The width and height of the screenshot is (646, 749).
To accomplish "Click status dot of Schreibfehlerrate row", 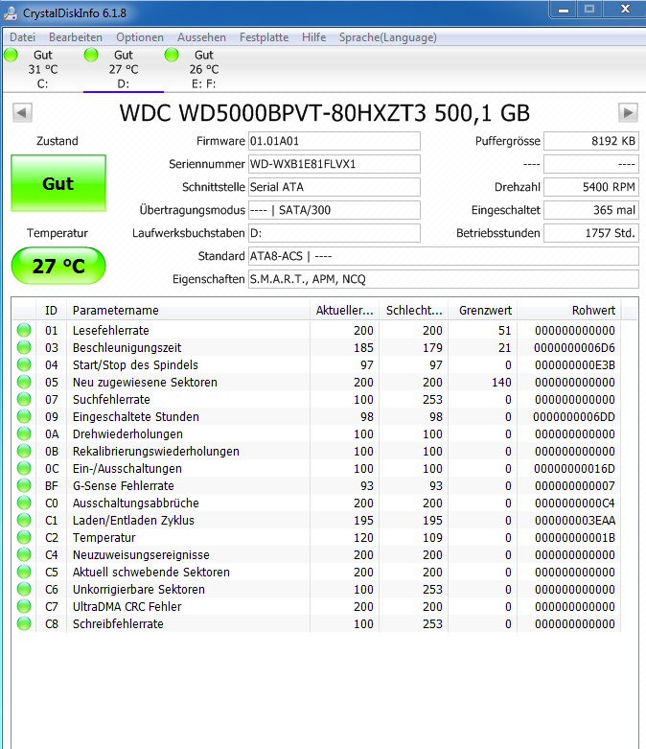I will click(24, 623).
